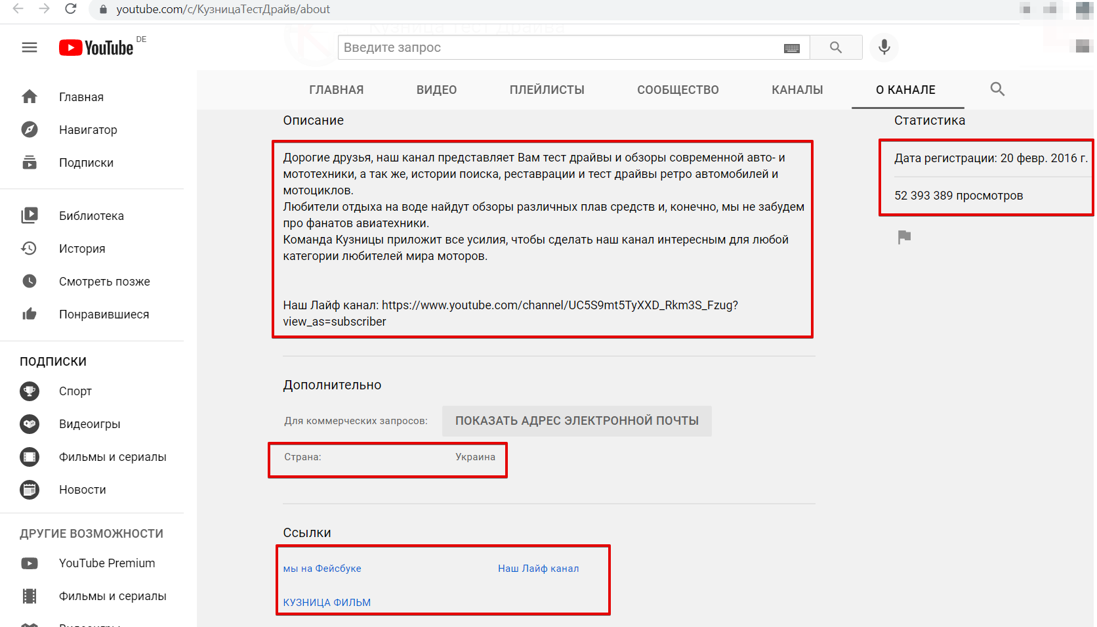Click the Смотреть позже clock icon
The image size is (1097, 627).
pos(30,281)
